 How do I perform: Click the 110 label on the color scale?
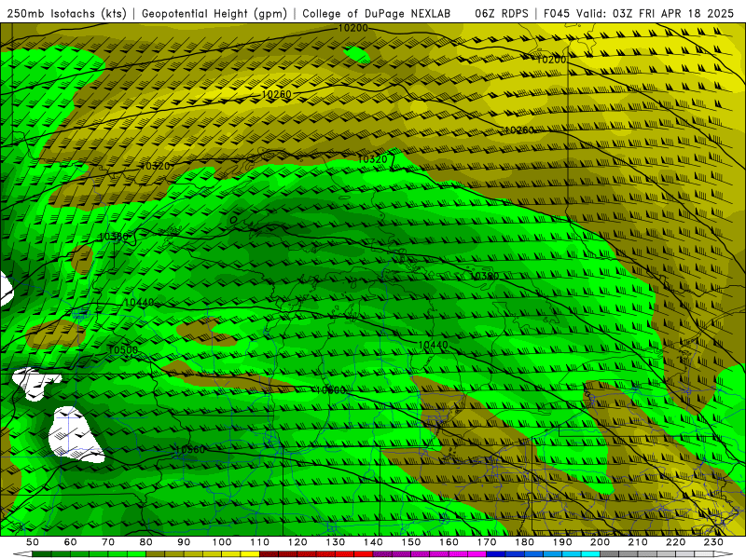(x=259, y=542)
